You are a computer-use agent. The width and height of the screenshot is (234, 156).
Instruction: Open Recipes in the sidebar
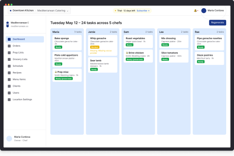pos(25,73)
